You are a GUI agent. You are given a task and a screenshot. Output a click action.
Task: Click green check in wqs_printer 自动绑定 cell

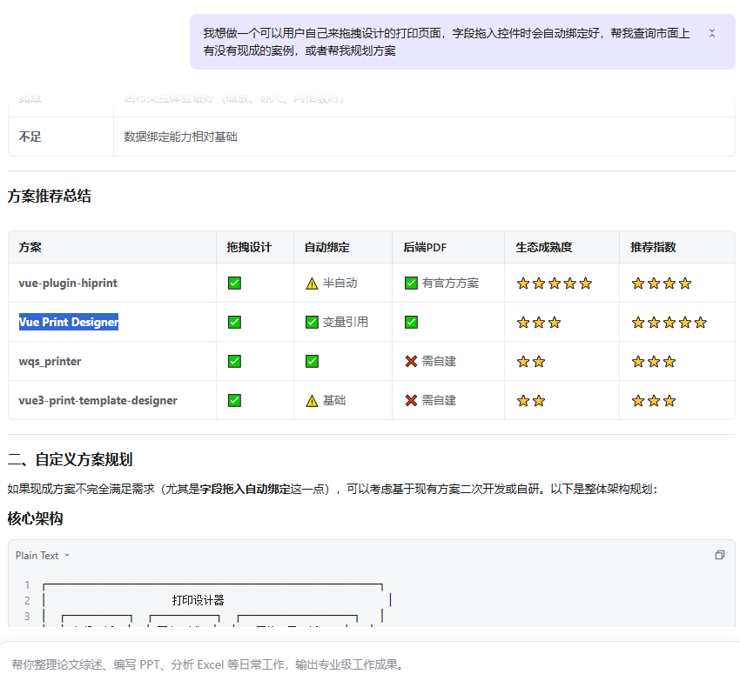(312, 362)
